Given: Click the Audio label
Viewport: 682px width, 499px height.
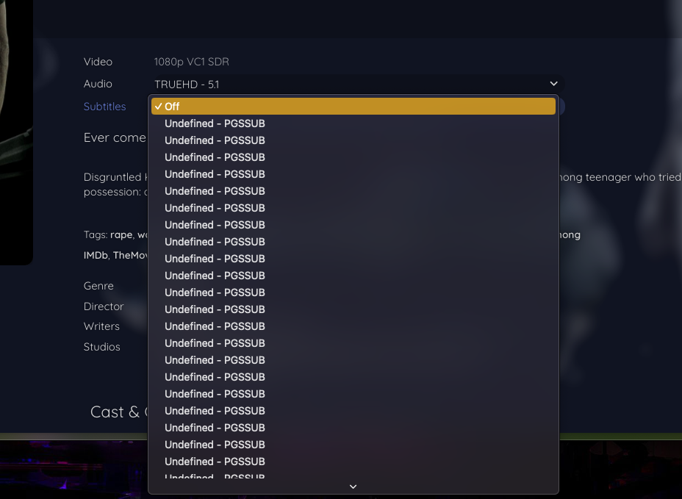Looking at the screenshot, I should coord(98,84).
